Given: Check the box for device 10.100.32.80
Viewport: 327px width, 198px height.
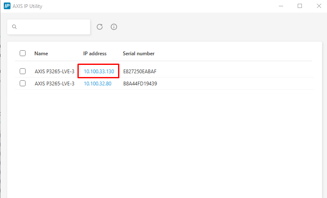Looking at the screenshot, I should (23, 83).
